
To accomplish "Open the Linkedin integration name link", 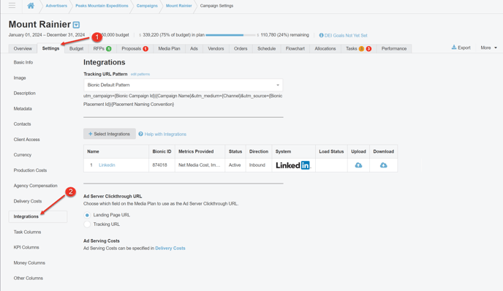I will (107, 165).
